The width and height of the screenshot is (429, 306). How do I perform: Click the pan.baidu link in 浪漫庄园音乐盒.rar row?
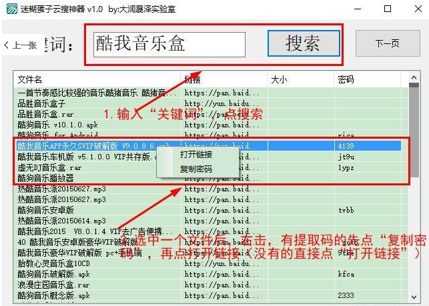[x=222, y=285]
